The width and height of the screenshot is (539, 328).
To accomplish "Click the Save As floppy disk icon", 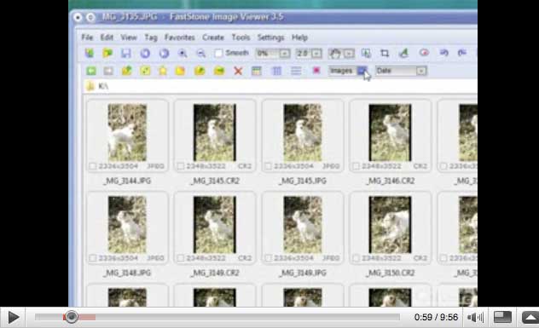I will tap(126, 53).
